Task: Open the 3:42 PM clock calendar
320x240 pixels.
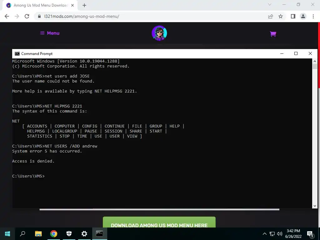Action: coord(293,234)
